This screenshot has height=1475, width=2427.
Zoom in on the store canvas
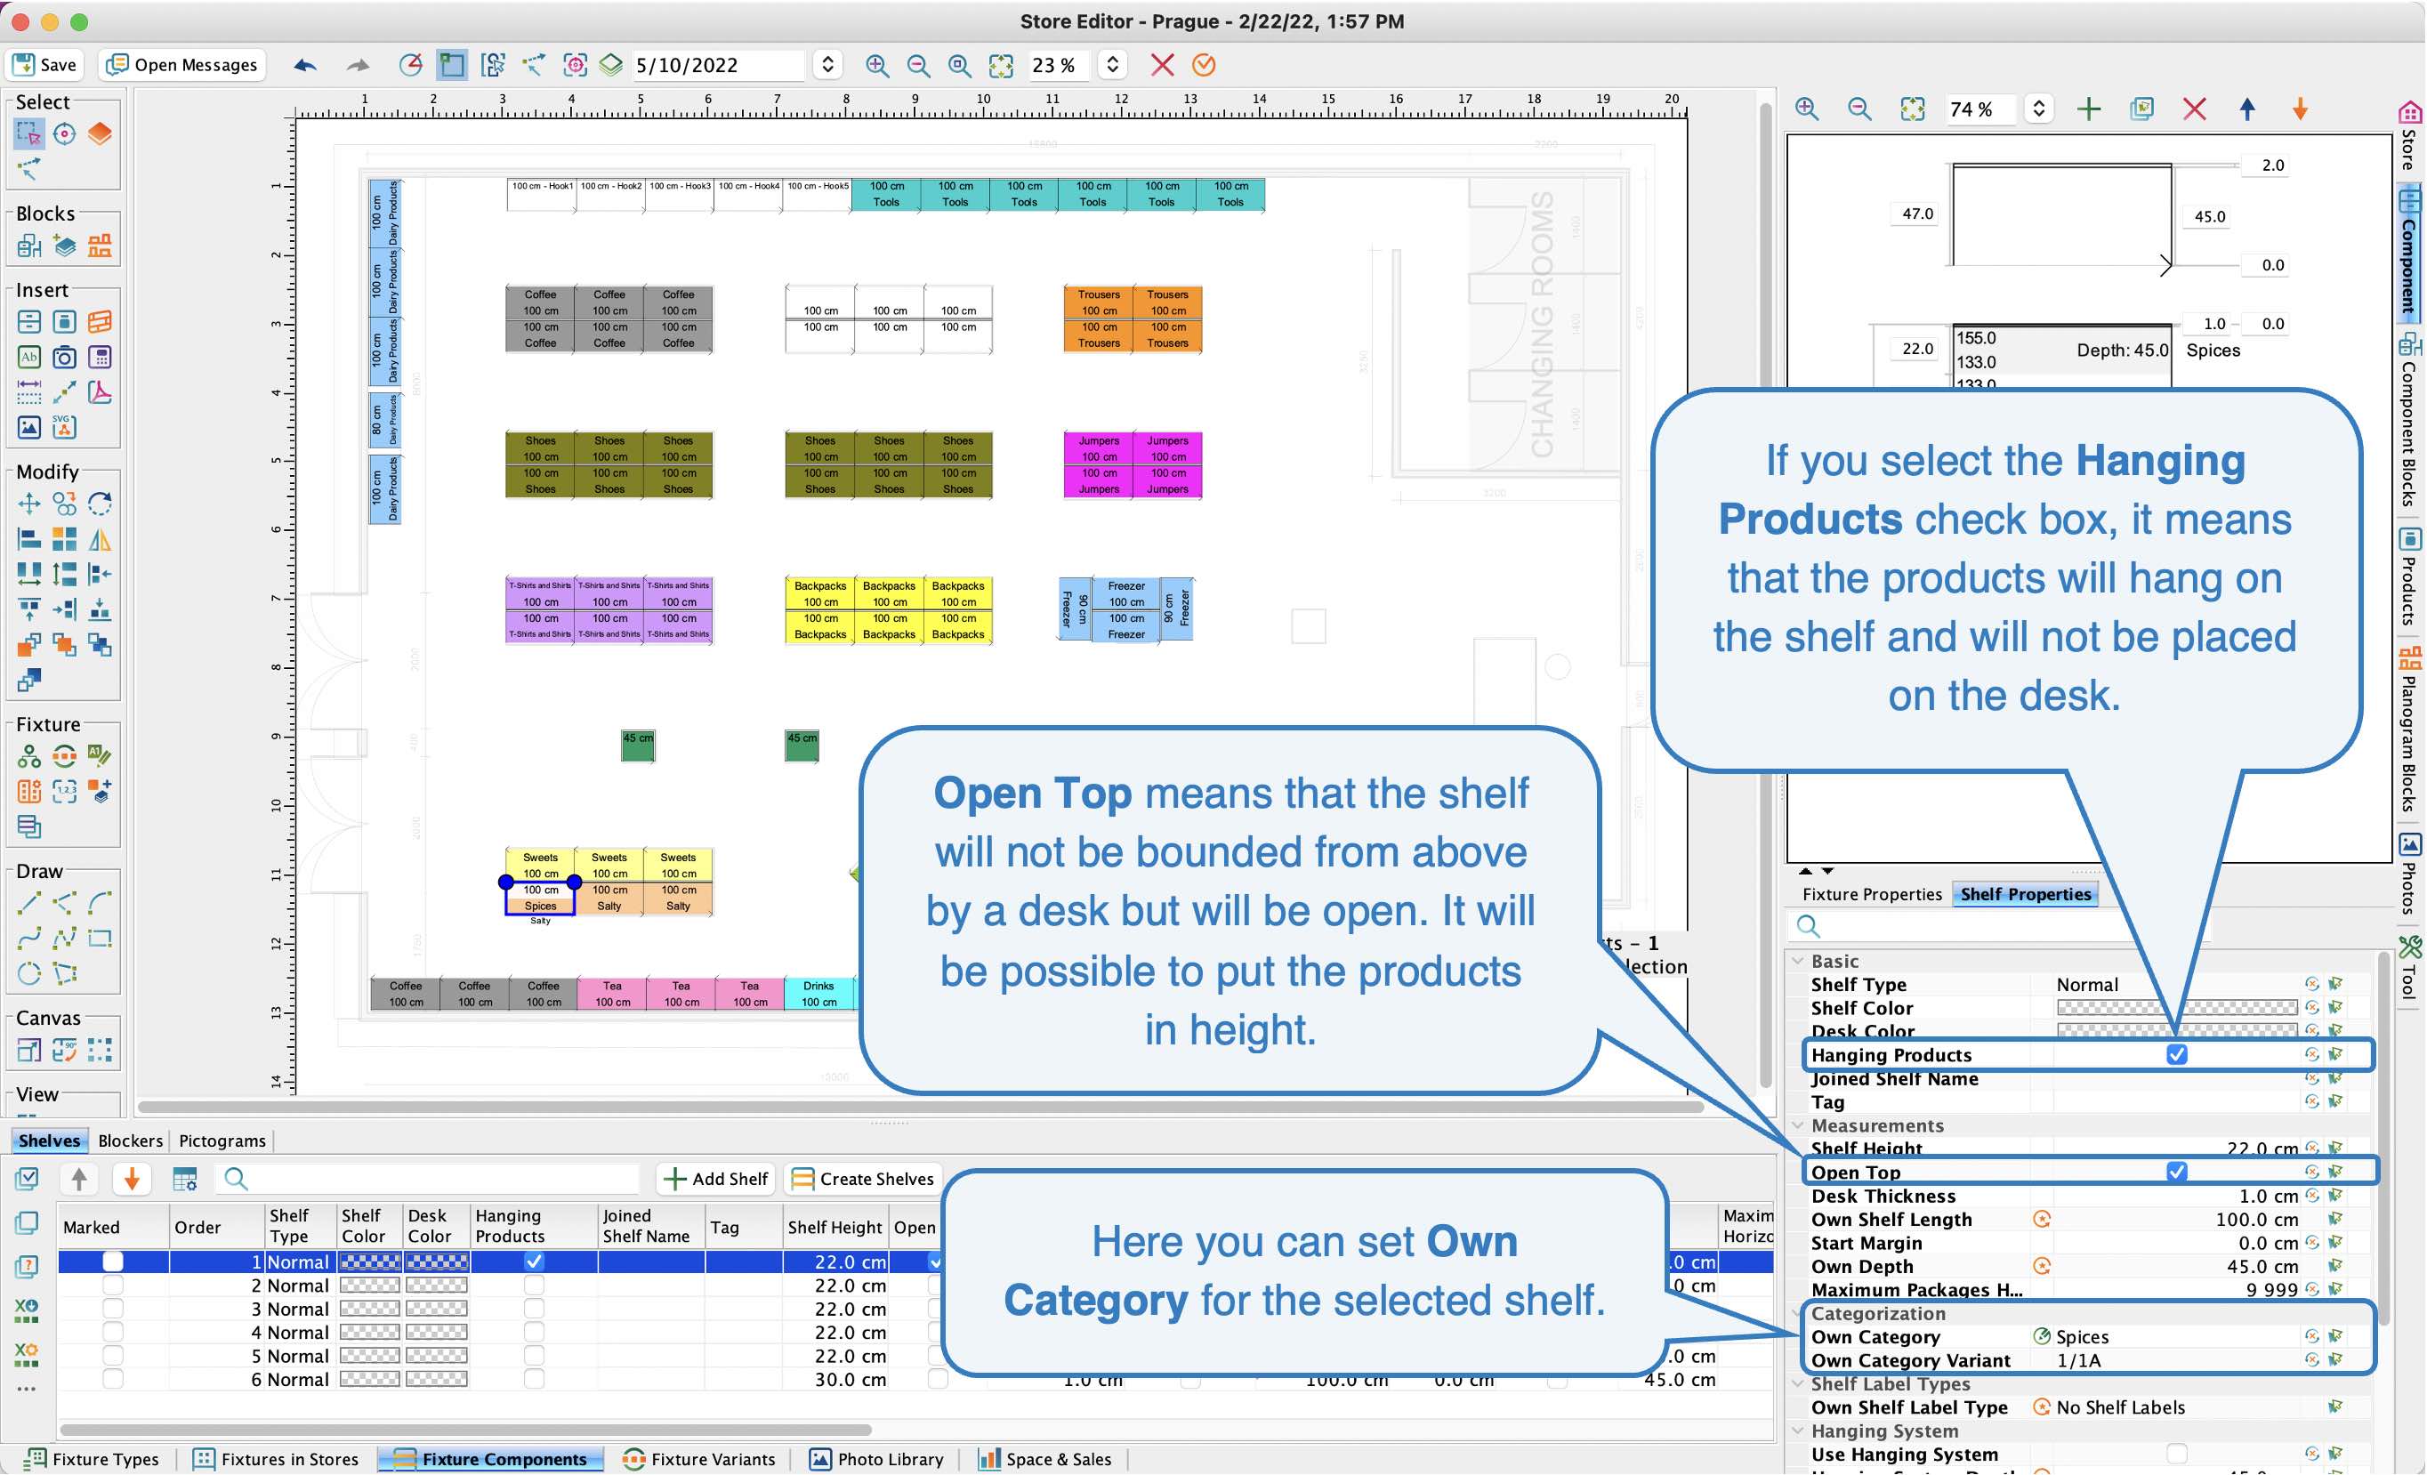[x=876, y=65]
